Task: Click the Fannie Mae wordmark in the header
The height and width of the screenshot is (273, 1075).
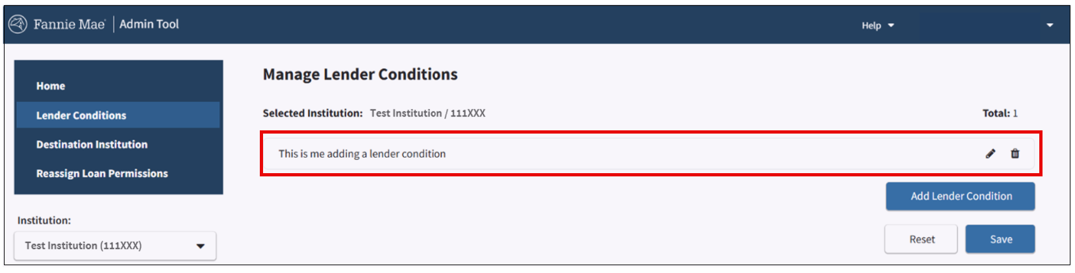Action: pyautogui.click(x=69, y=25)
